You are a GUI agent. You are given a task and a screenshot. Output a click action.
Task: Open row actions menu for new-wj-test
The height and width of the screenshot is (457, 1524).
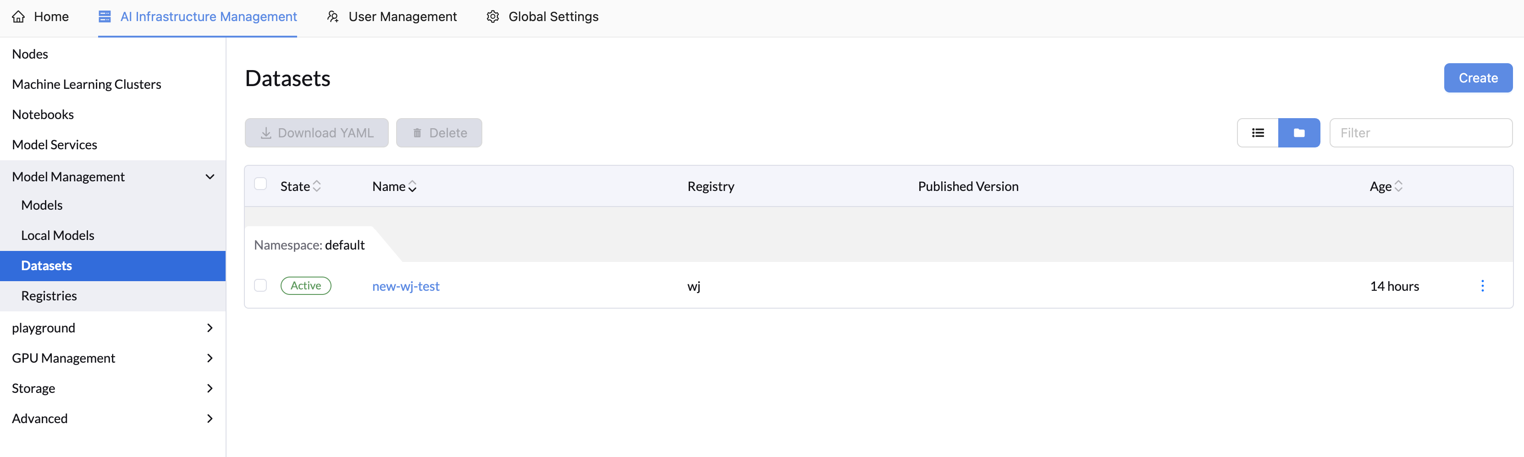[x=1482, y=286]
